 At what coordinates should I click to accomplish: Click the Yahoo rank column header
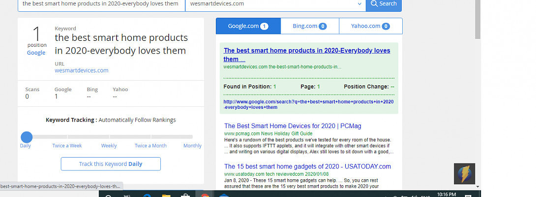(x=120, y=90)
